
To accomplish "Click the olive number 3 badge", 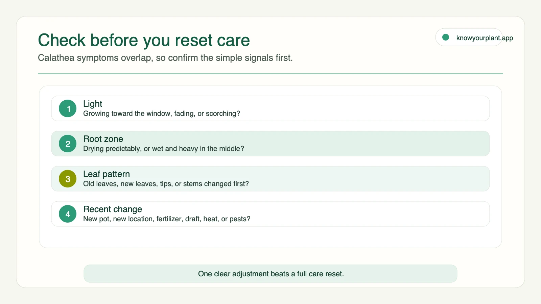I will coord(68,179).
